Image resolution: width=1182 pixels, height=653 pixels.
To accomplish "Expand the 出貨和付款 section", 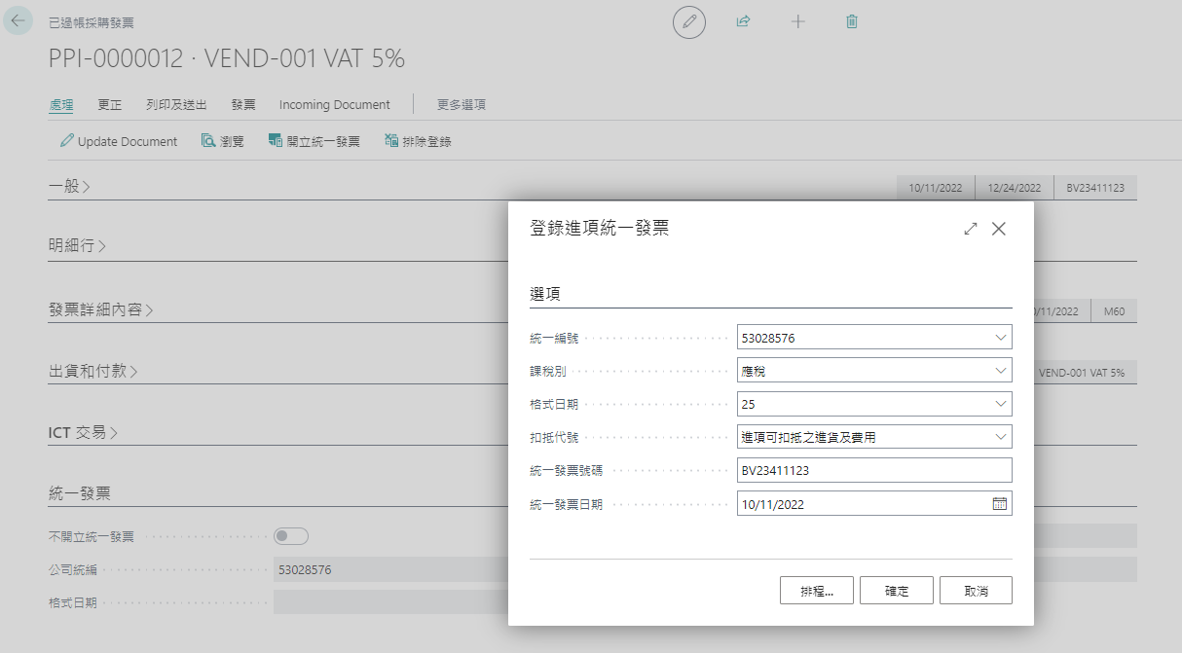I will tap(92, 371).
